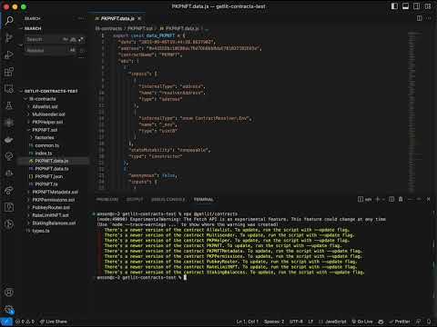Viewport: 437px width, 327px height.
Task: Close the PKPNFT.data.js editor tab
Action: click(139, 19)
